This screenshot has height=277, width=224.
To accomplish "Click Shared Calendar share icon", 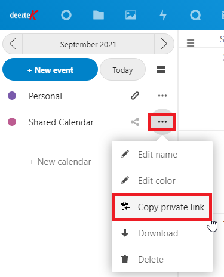I will (x=135, y=122).
